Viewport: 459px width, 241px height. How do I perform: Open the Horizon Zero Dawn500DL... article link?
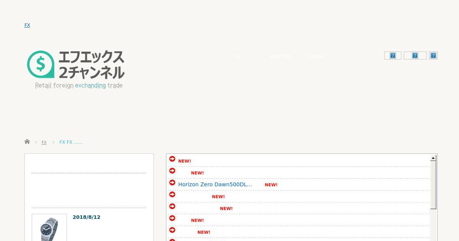pyautogui.click(x=215, y=184)
